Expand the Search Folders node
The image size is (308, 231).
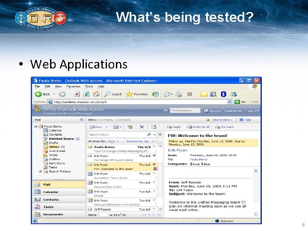coord(40,172)
